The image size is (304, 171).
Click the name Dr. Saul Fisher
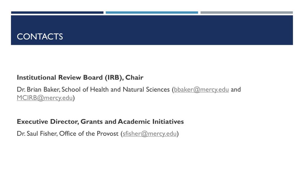(37, 134)
